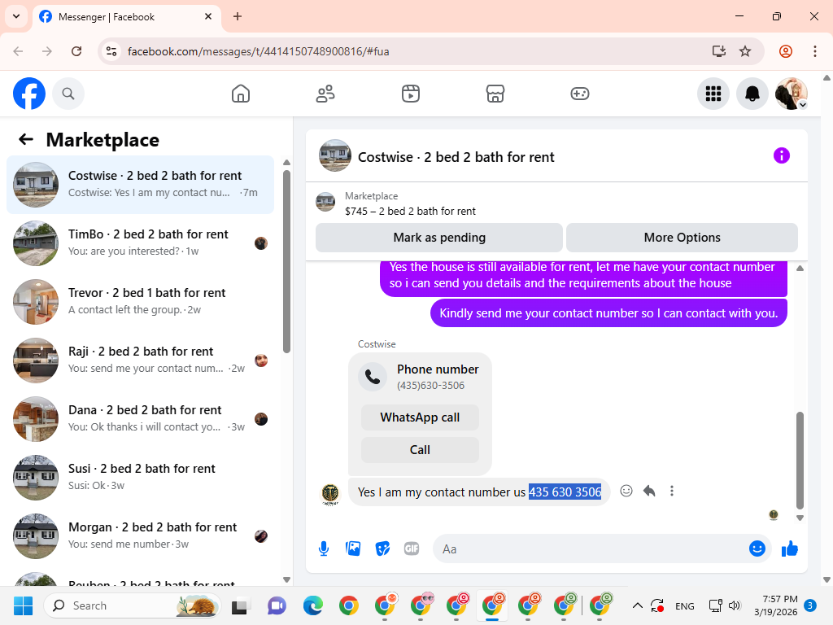Screen dimensions: 833x625
Task: Click the Call button in phone card
Action: pos(420,449)
